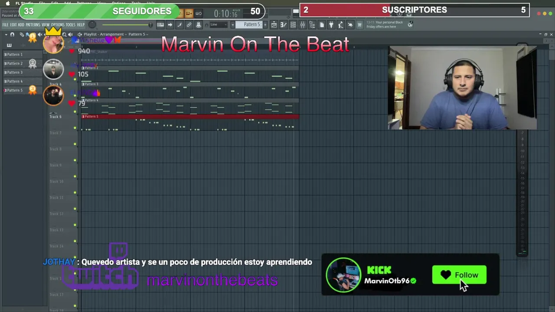
Task: Click the shopping cart store icon
Action: click(x=359, y=25)
